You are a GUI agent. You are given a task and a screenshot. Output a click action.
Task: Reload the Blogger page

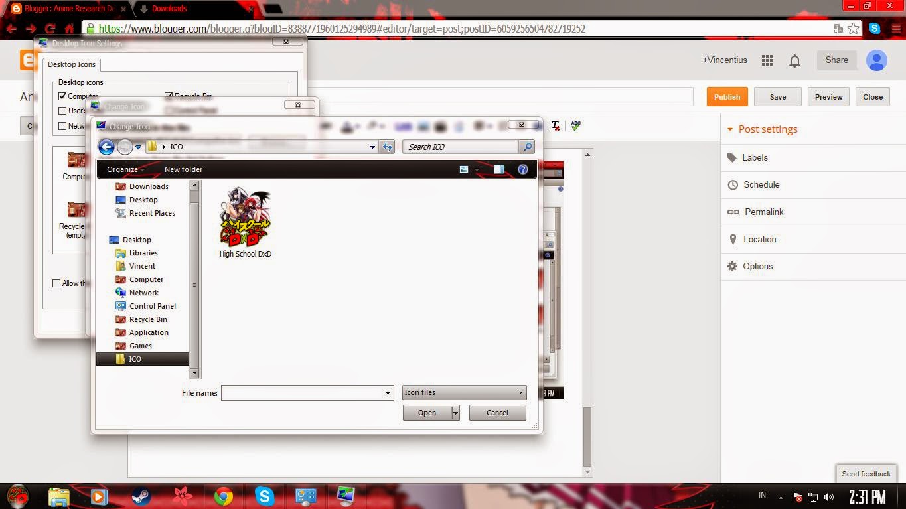50,29
